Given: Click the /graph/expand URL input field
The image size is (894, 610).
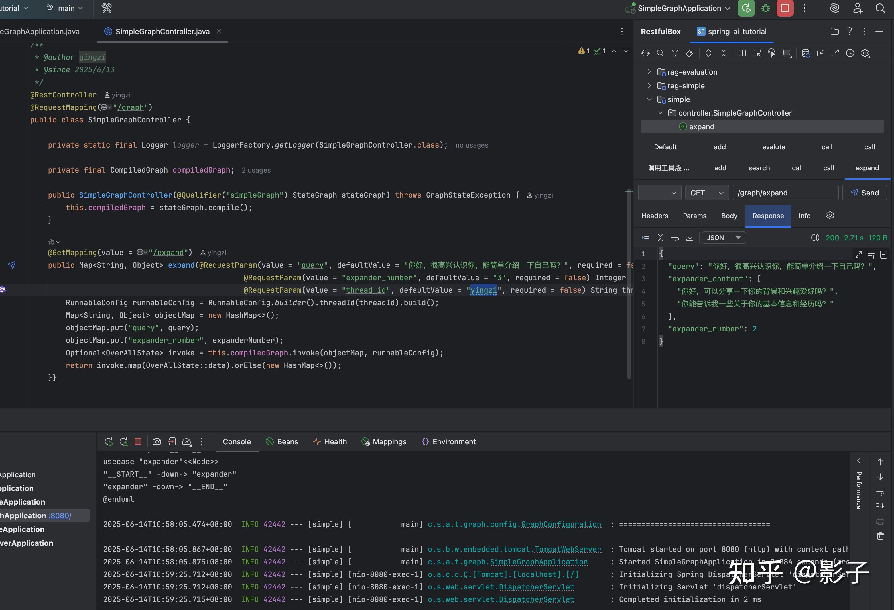Looking at the screenshot, I should click(785, 193).
